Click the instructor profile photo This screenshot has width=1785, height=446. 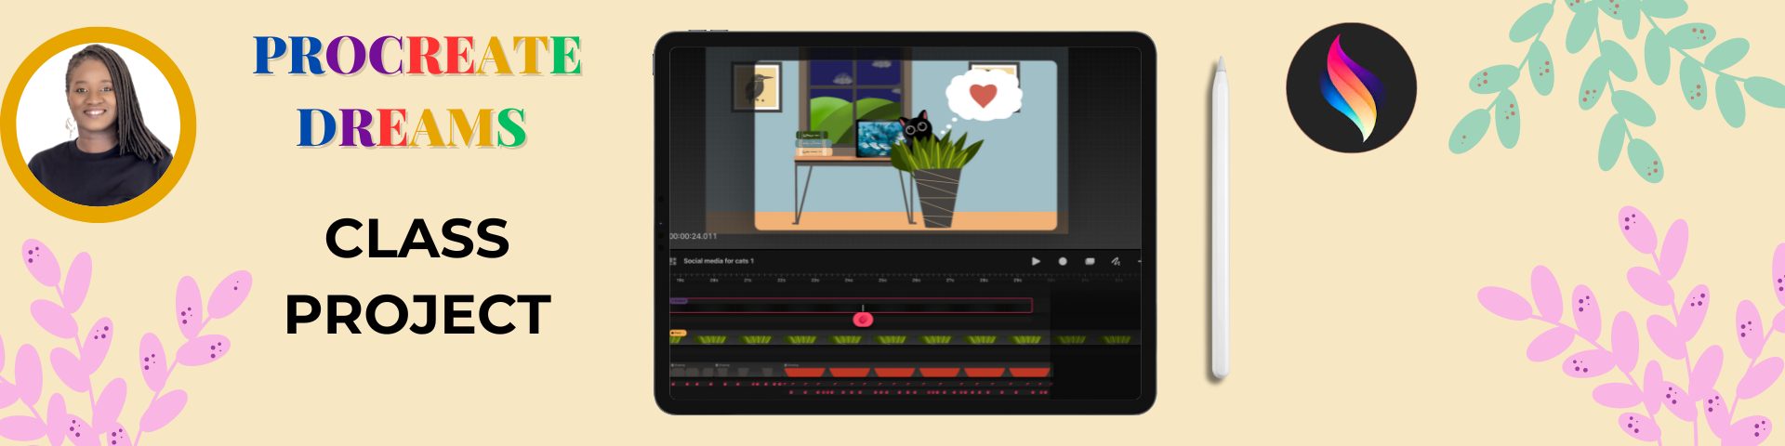tap(97, 124)
